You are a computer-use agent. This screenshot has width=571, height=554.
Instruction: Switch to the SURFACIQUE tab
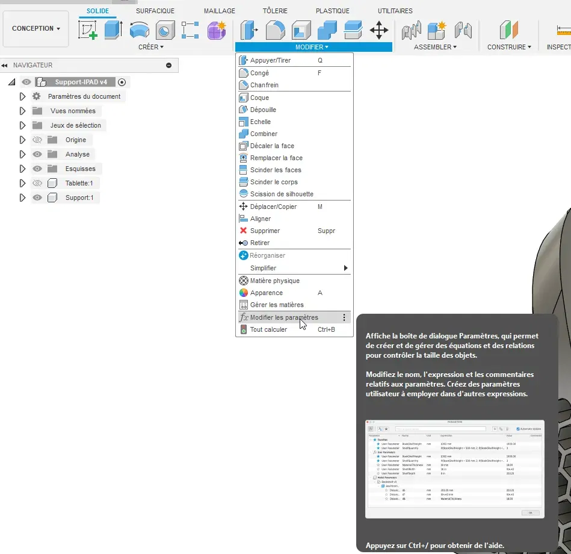click(155, 11)
